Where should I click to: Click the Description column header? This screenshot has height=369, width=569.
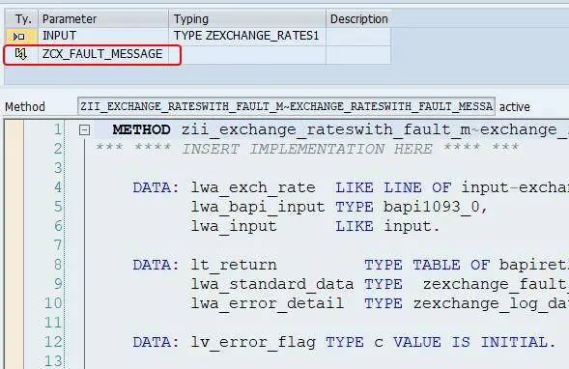[x=358, y=19]
